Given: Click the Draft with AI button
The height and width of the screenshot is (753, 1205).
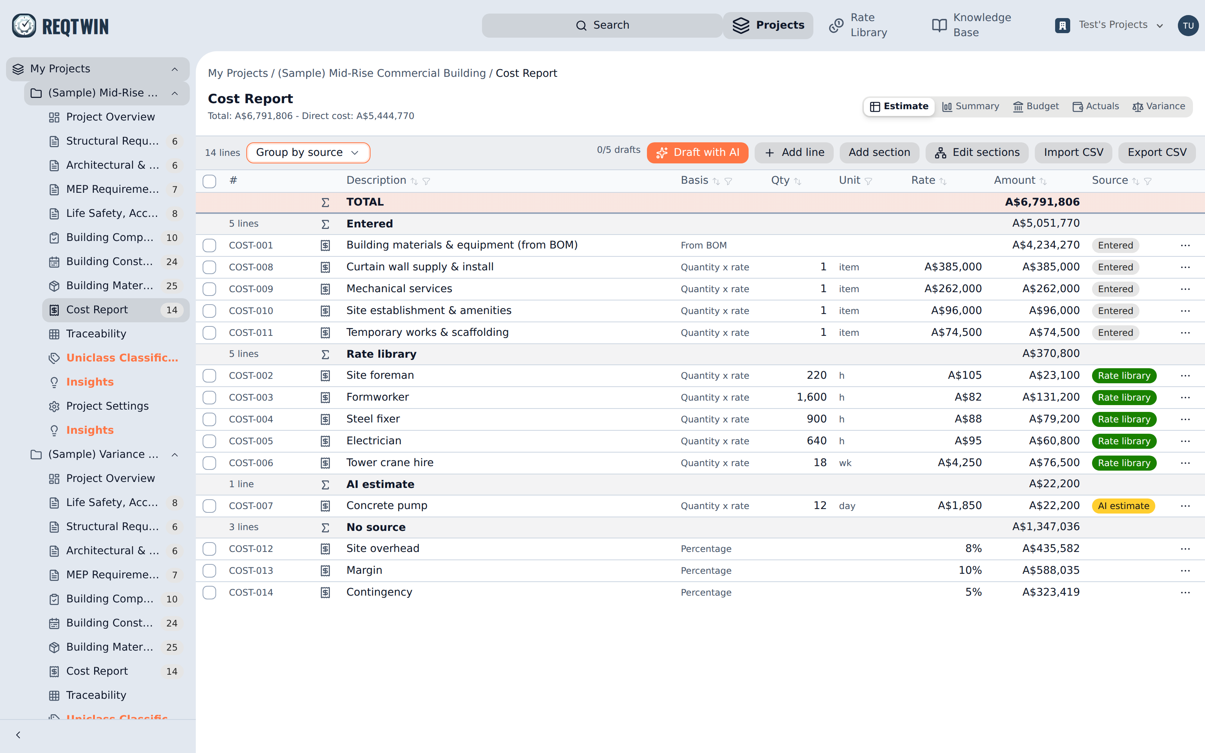Looking at the screenshot, I should [697, 152].
